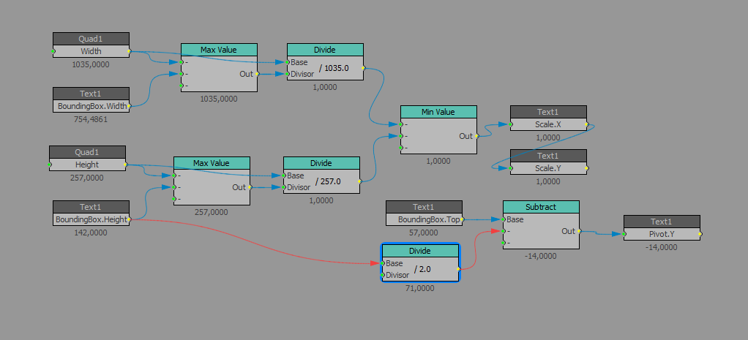Click Divisor input port of Divide / 257.0
The width and height of the screenshot is (748, 340).
coord(283,187)
